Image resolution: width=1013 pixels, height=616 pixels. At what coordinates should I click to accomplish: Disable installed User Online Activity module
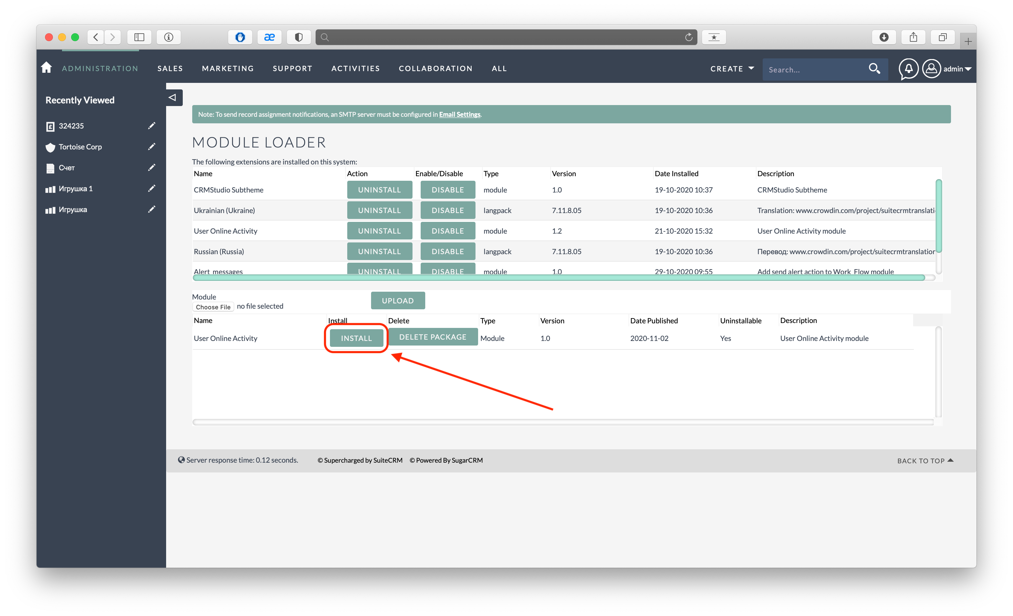(447, 231)
